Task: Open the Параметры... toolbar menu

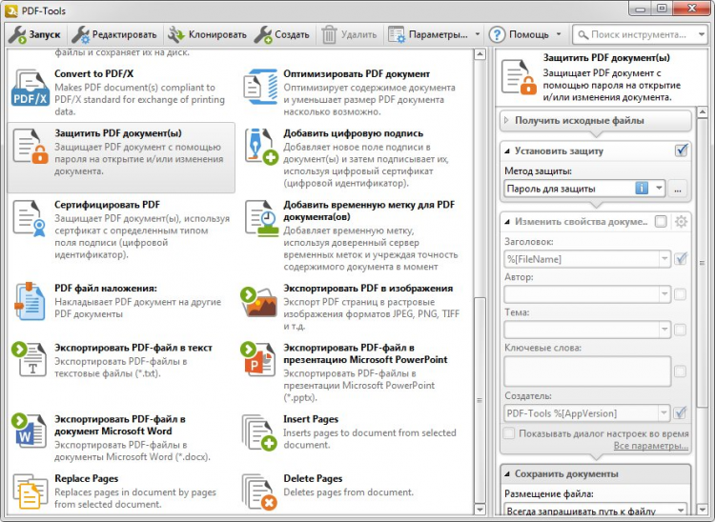Action: pyautogui.click(x=434, y=34)
